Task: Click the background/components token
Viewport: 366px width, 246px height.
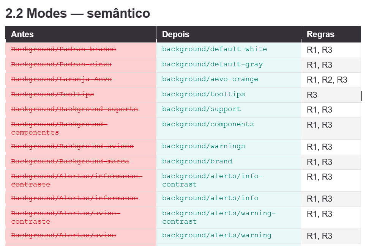Action: 208,124
